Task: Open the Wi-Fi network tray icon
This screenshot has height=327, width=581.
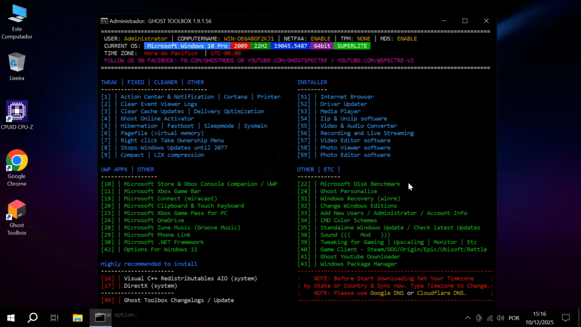Action: (x=489, y=318)
